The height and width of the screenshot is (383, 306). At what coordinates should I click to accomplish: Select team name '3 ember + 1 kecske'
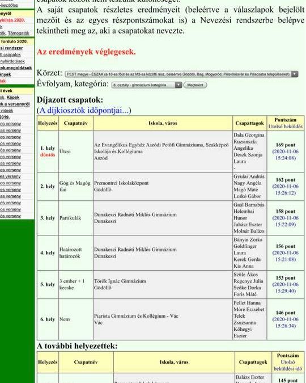pos(72,284)
